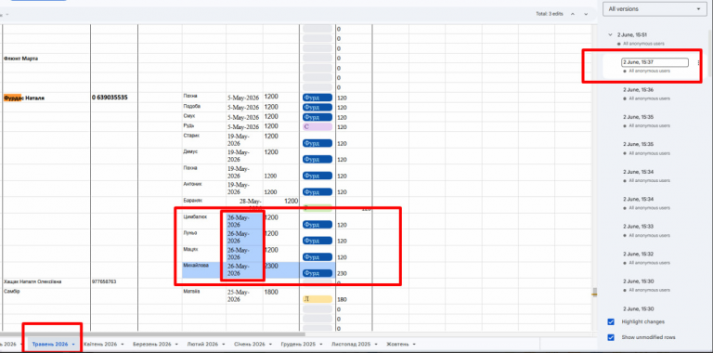Toggle the Show unmodified rows checkbox

coord(611,337)
